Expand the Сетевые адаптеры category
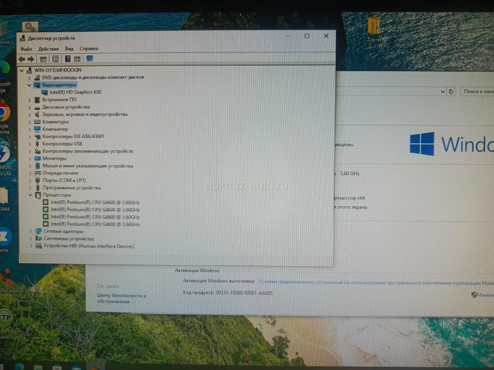 (x=31, y=232)
